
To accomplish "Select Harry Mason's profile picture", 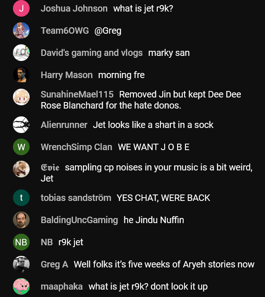I will tap(21, 75).
